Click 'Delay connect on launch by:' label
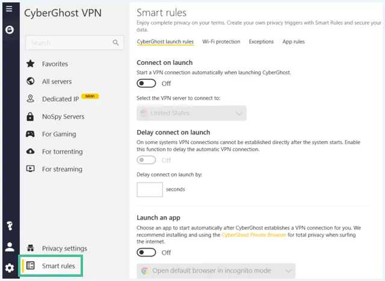This screenshot has height=281, width=385. 170,175
